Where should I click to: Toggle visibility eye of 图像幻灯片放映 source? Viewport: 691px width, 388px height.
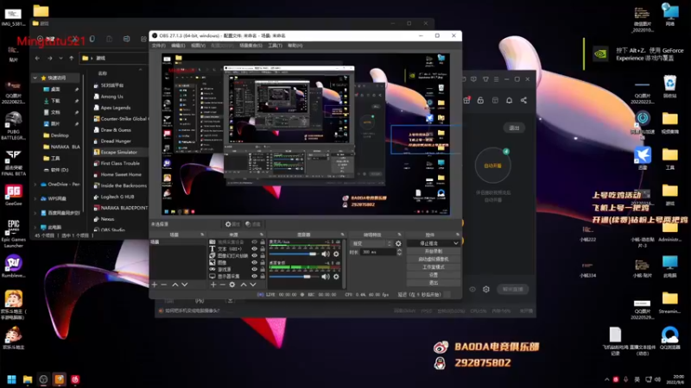click(254, 255)
